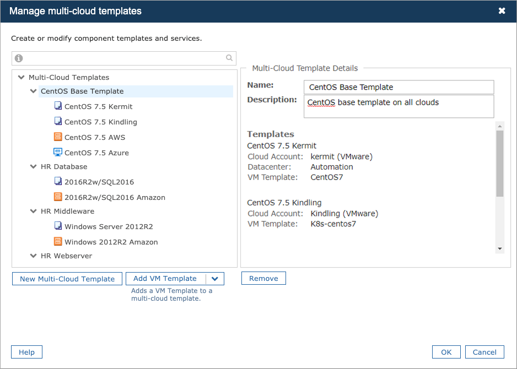This screenshot has height=369, width=517.
Task: Click the VMware icon beside CentOS 7.5 Kindling
Action: click(58, 121)
